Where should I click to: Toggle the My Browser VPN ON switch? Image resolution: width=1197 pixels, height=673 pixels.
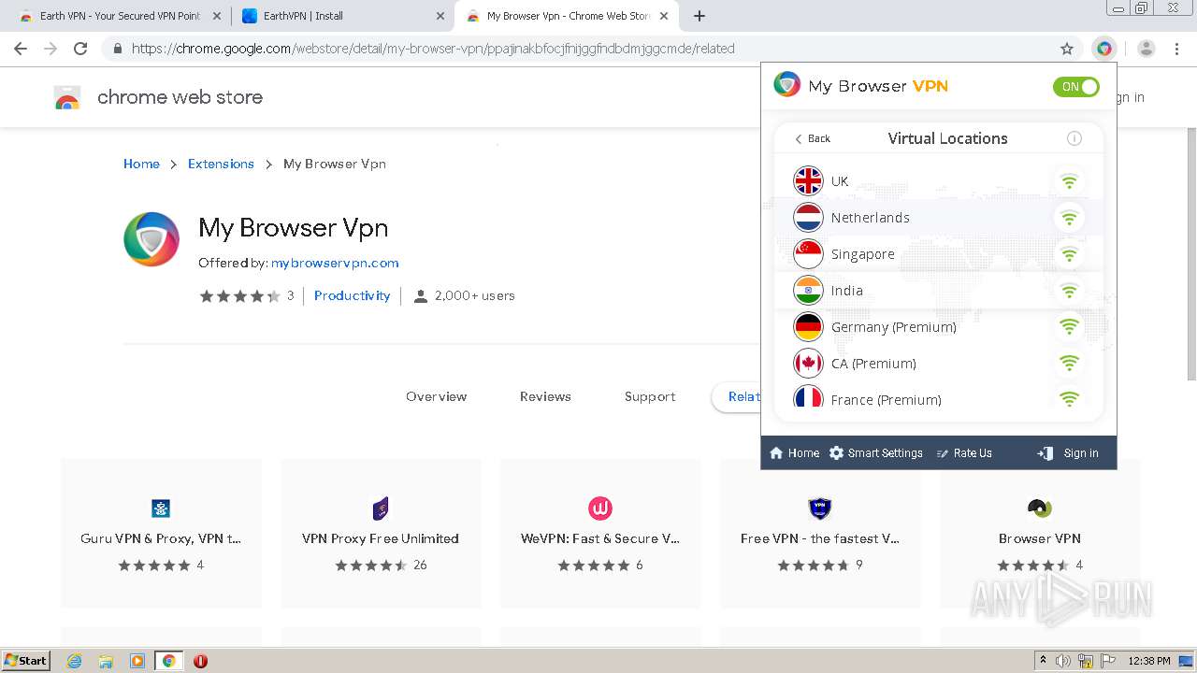(x=1075, y=87)
